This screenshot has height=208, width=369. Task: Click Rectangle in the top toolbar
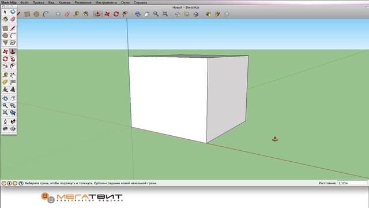[27, 14]
